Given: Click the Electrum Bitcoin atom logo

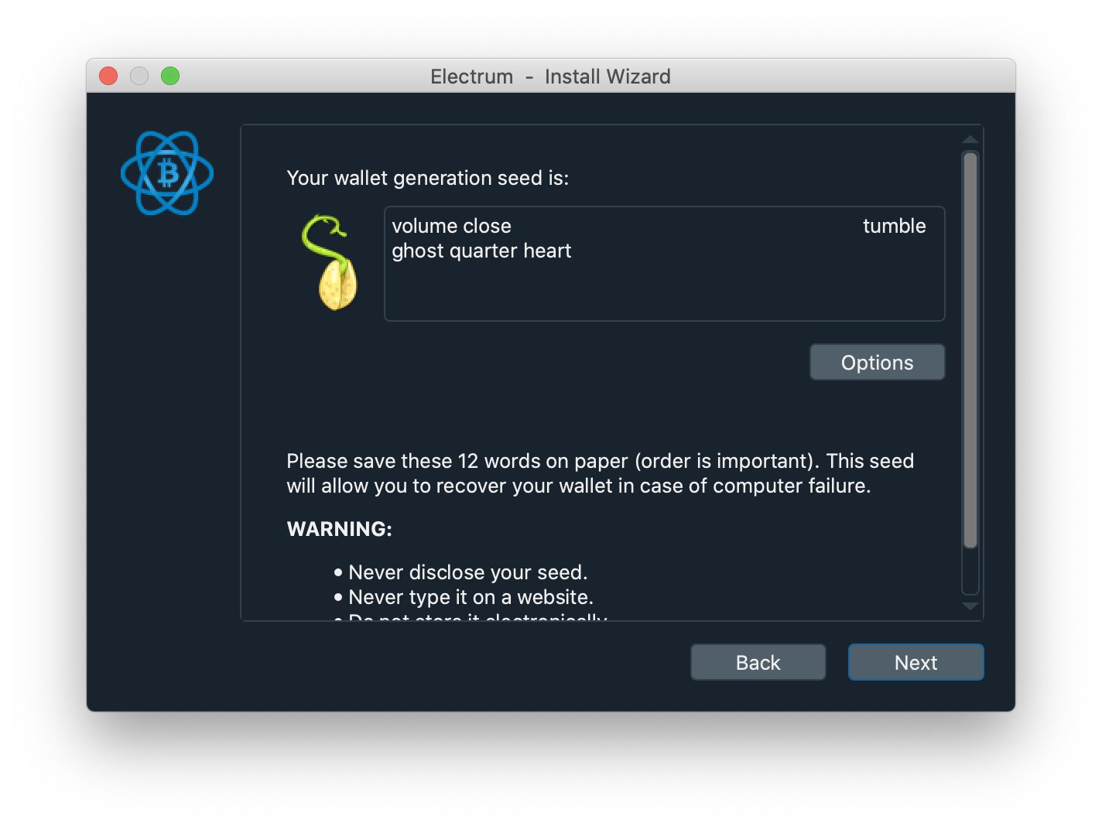Looking at the screenshot, I should tap(167, 173).
